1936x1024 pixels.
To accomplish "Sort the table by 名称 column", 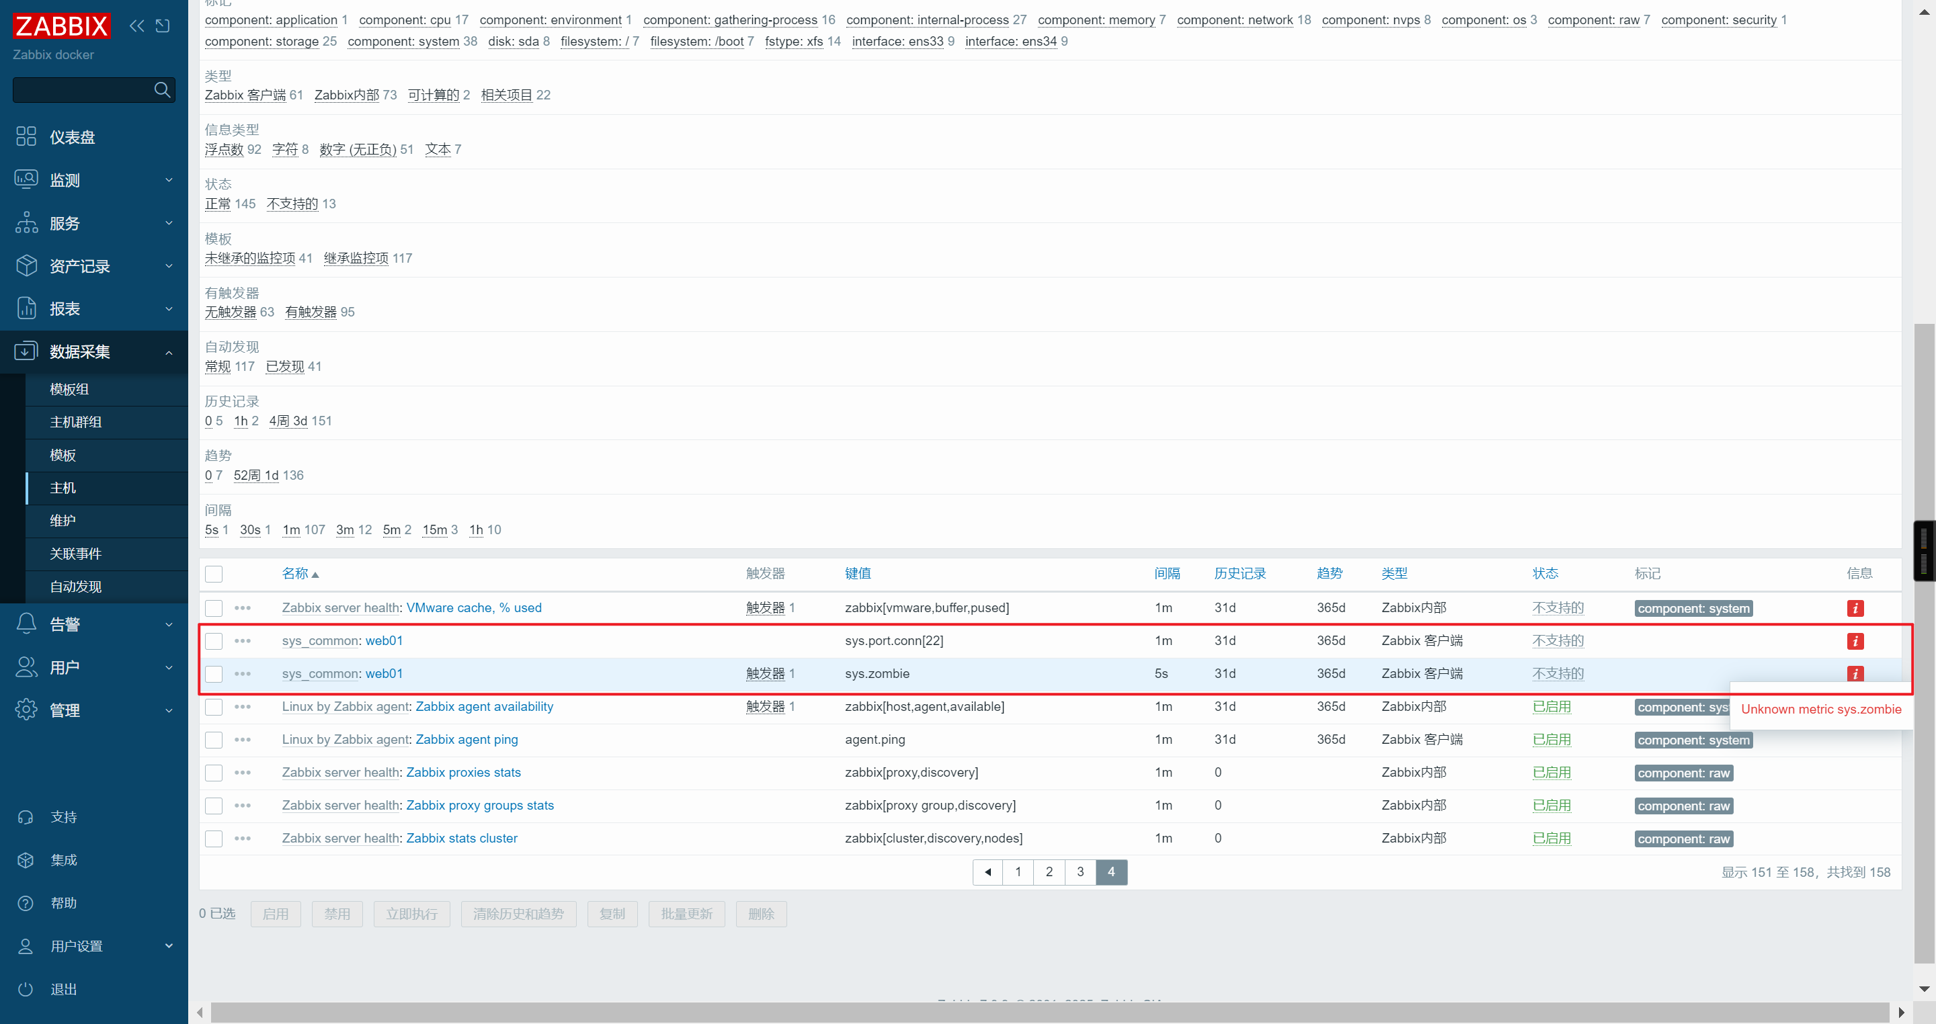I will (300, 574).
